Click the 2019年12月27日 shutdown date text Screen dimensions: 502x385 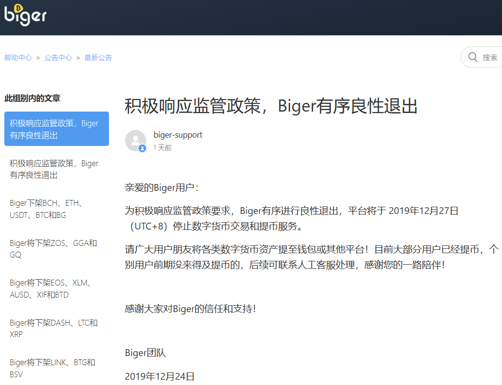click(423, 211)
